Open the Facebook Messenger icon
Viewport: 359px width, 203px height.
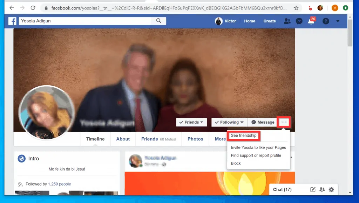pos(299,21)
